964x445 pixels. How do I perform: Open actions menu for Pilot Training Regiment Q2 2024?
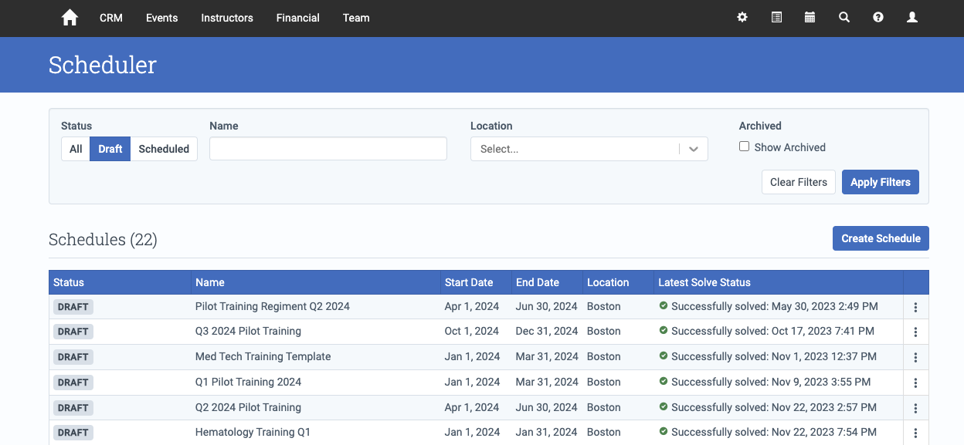tap(915, 307)
